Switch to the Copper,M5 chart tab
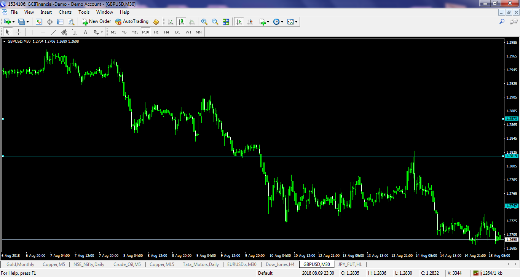The image size is (520, 277). 54,264
